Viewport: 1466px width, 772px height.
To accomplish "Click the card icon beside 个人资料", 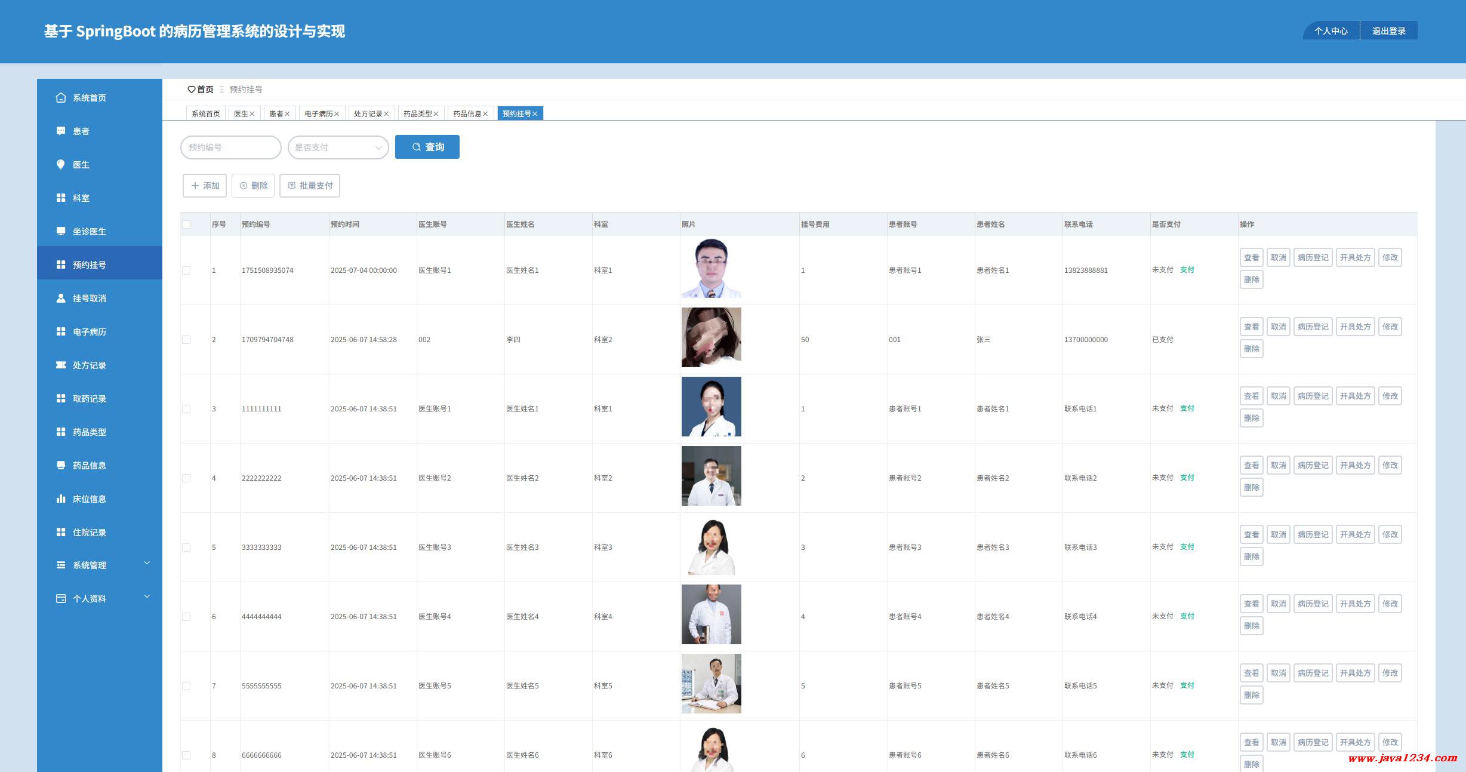I will click(x=61, y=598).
